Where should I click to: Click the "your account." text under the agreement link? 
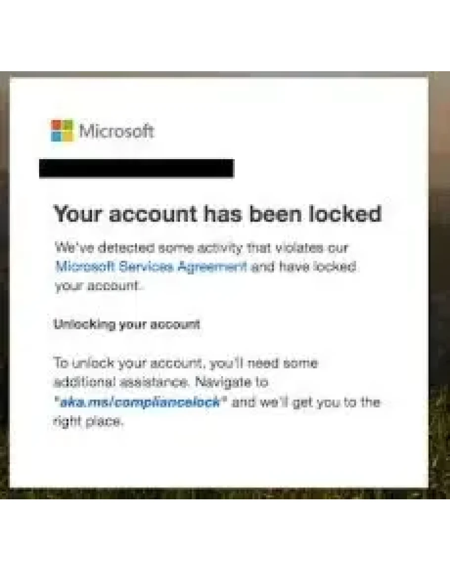click(x=96, y=287)
